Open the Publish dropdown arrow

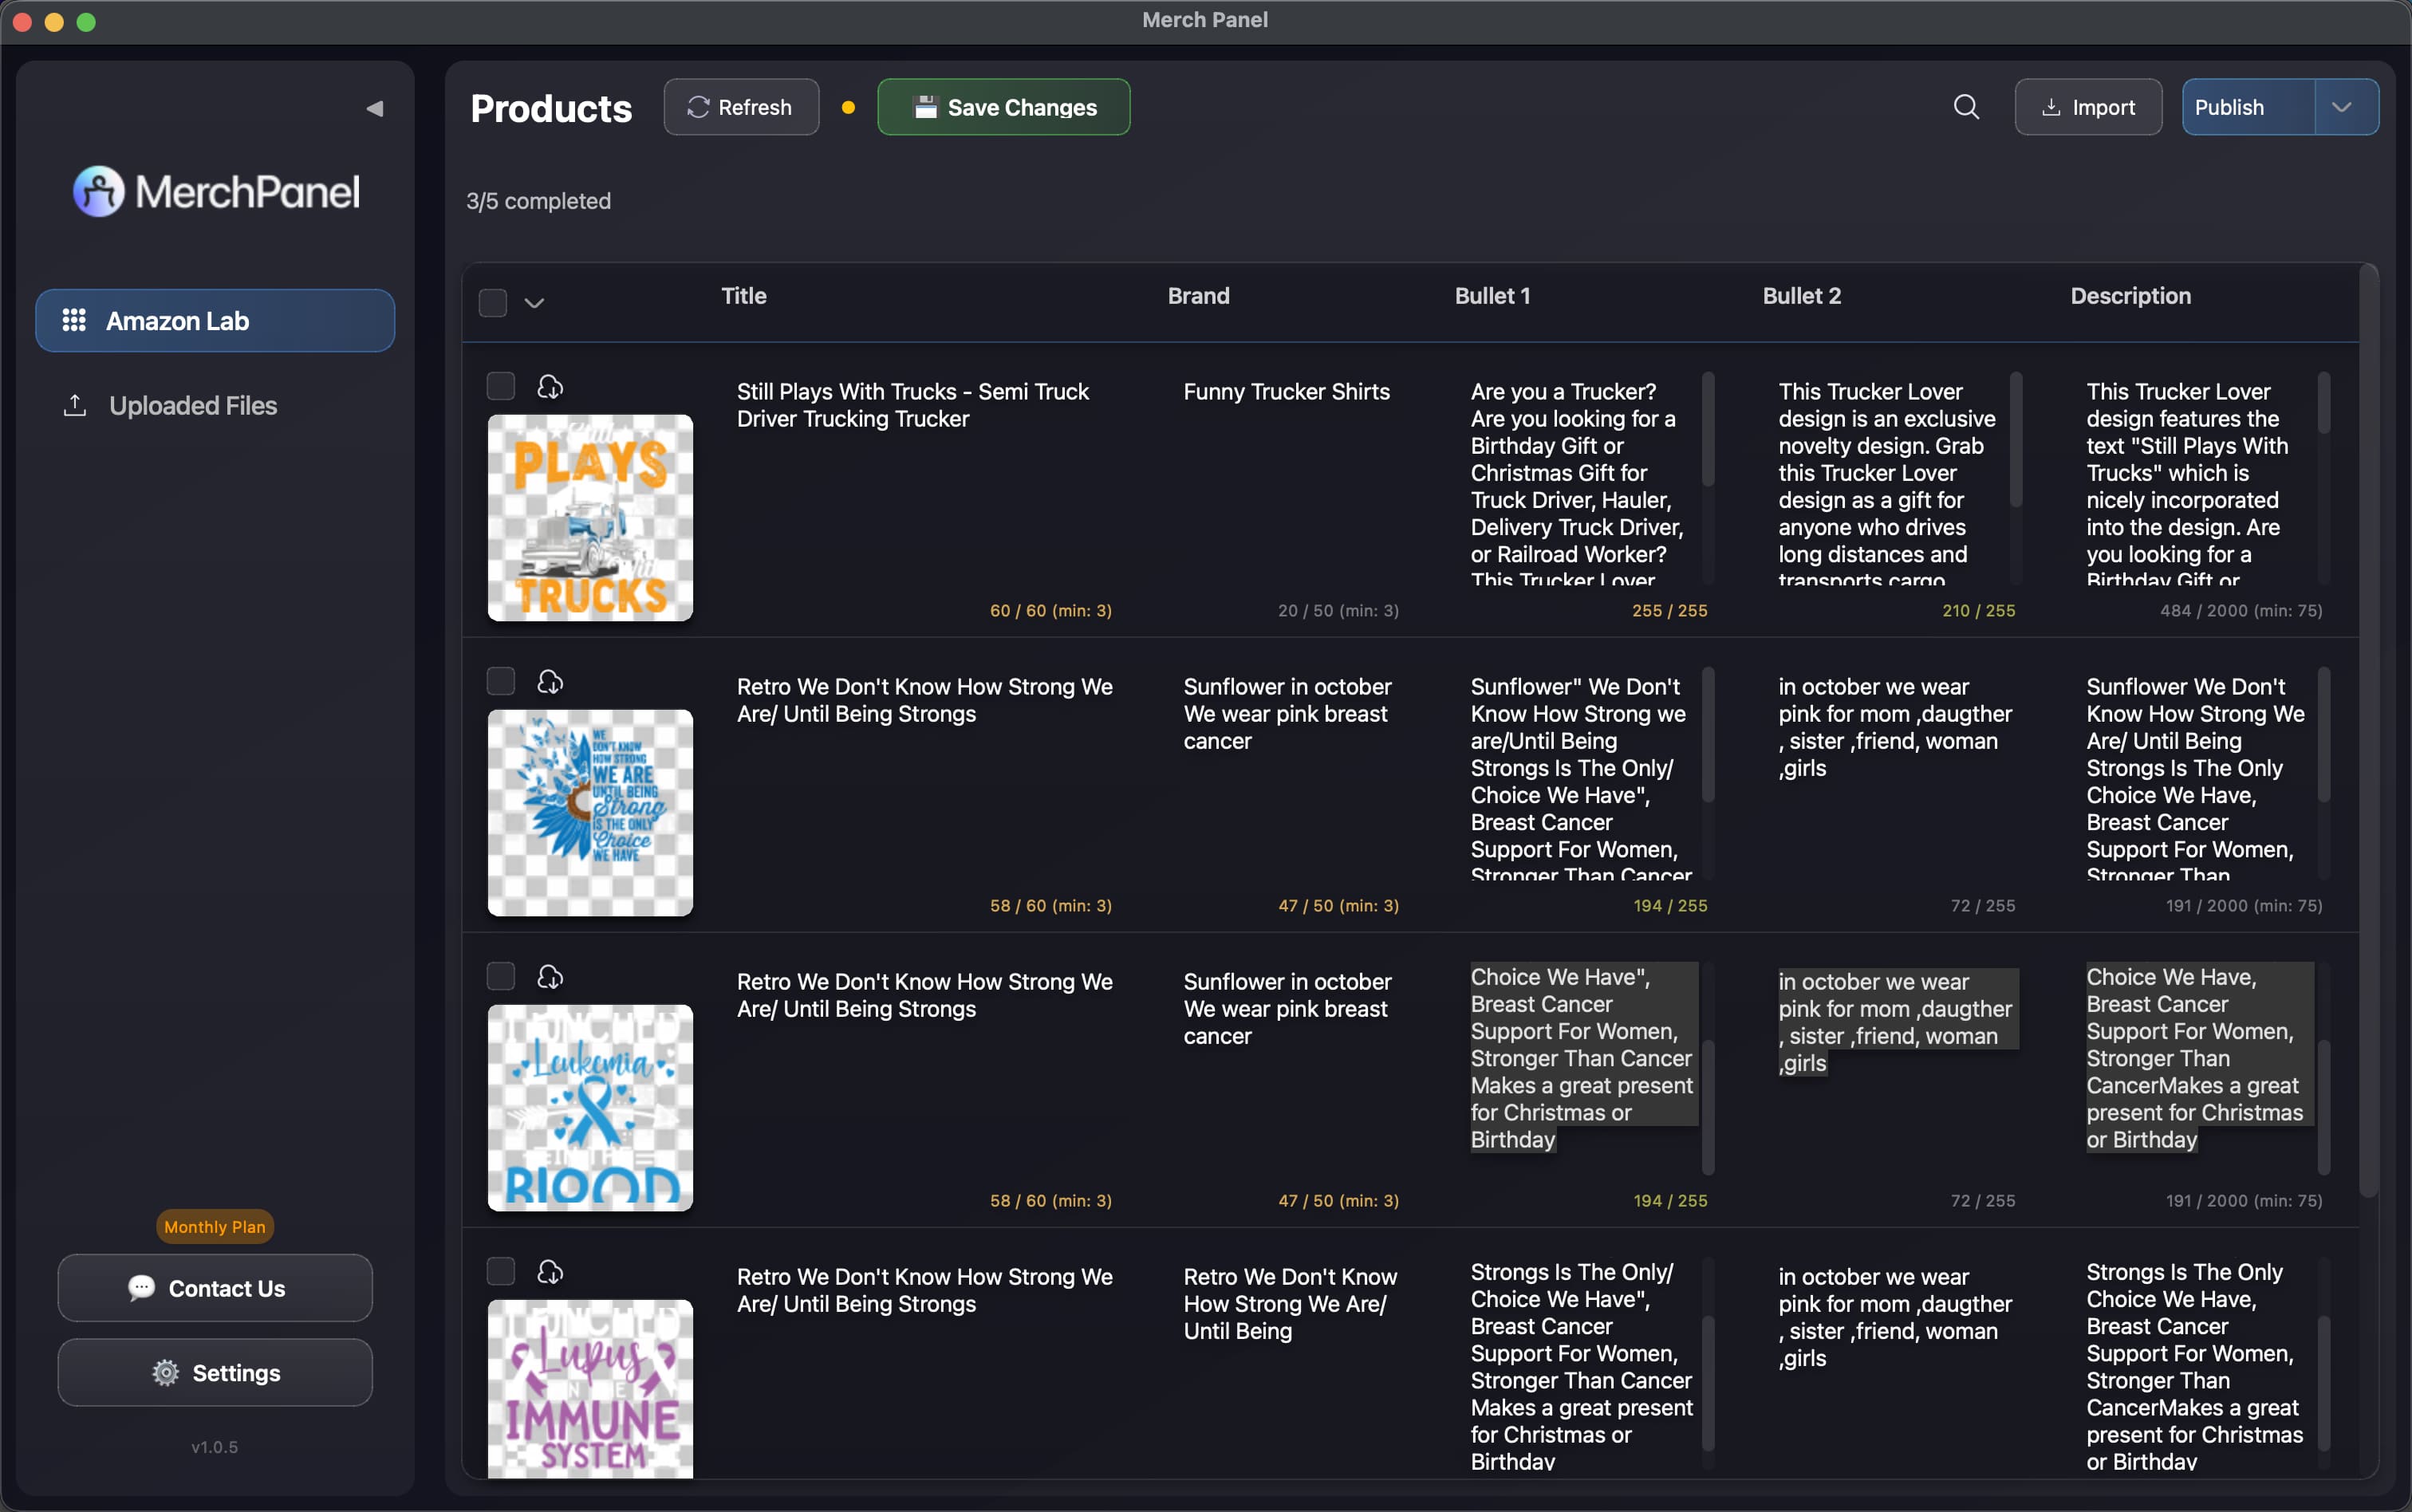click(x=2342, y=107)
